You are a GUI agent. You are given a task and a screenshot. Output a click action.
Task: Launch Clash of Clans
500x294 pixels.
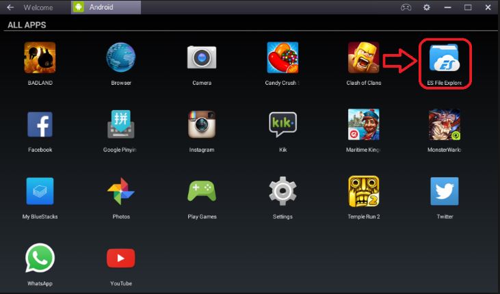click(363, 57)
